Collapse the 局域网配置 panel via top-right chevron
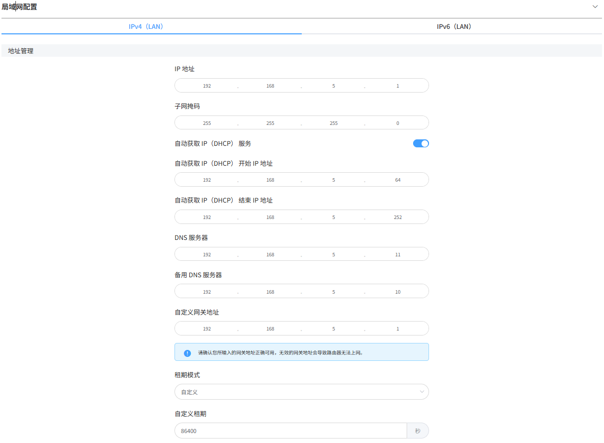The width and height of the screenshot is (604, 443). [x=595, y=6]
